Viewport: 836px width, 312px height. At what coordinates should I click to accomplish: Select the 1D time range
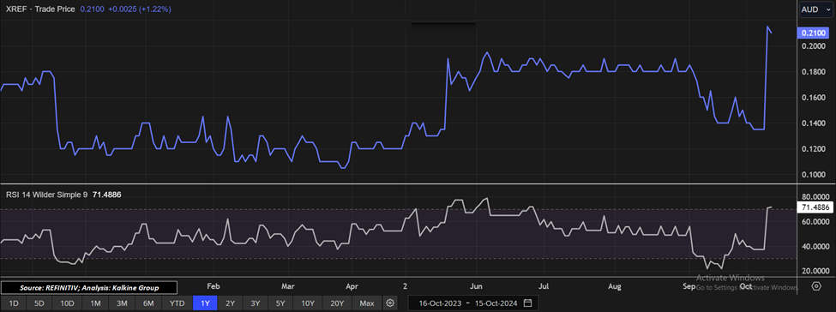coord(14,303)
